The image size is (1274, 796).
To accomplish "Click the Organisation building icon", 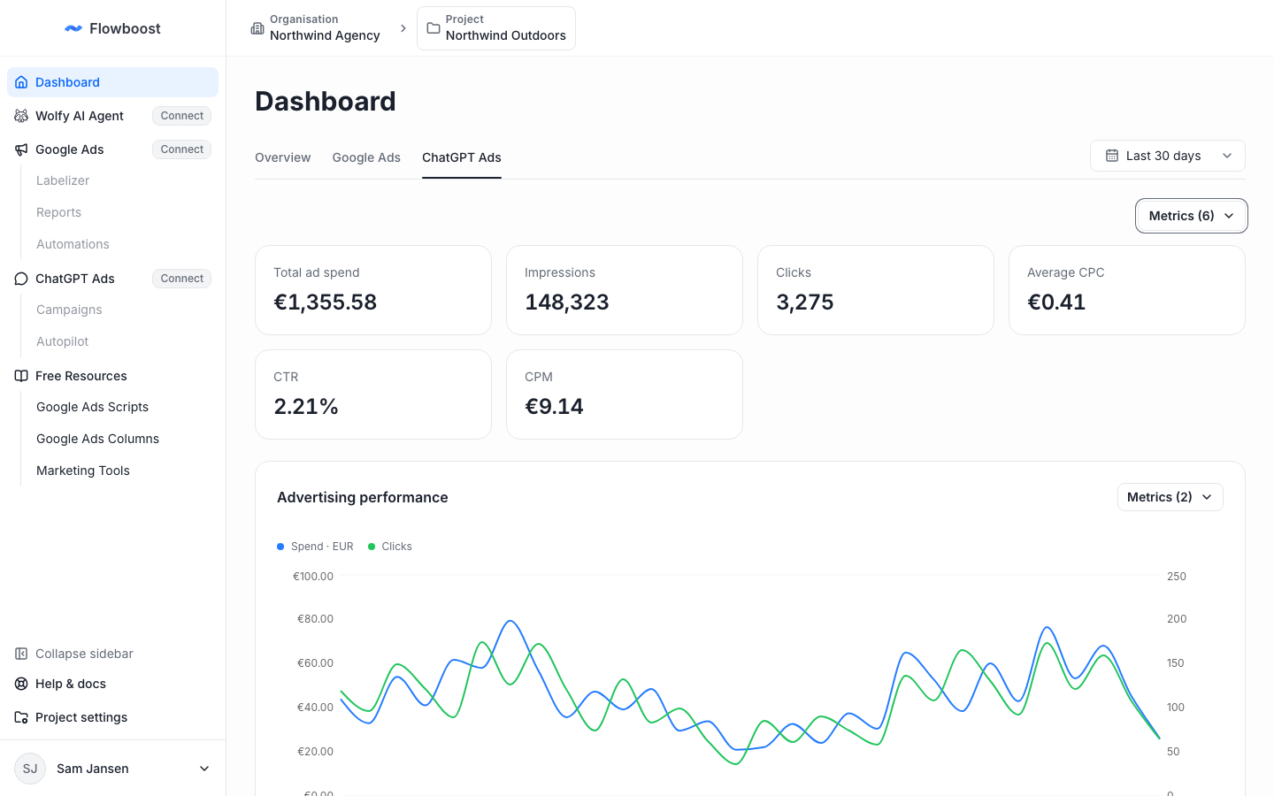I will (x=257, y=28).
